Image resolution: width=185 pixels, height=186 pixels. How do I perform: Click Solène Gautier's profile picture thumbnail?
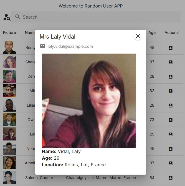9,177
